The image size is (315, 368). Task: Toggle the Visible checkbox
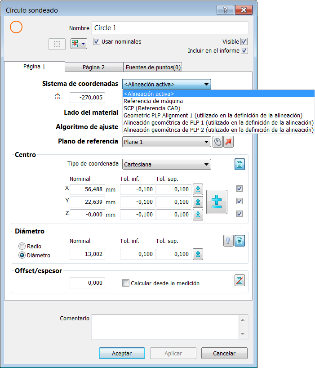pyautogui.click(x=244, y=41)
